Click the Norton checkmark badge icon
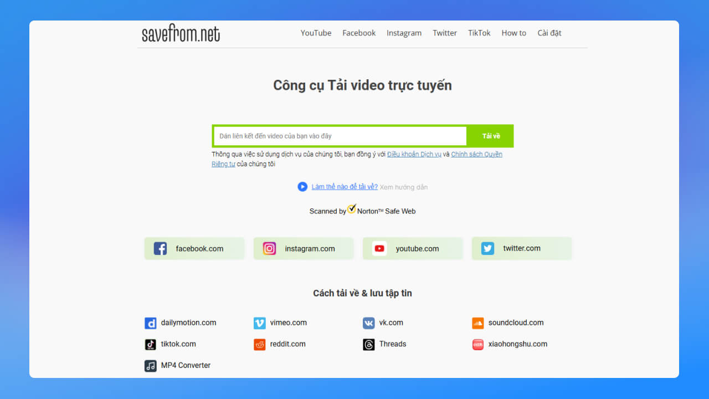709x399 pixels. point(351,209)
